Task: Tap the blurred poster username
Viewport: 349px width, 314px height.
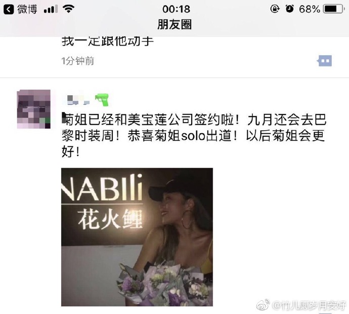Action: [x=78, y=100]
